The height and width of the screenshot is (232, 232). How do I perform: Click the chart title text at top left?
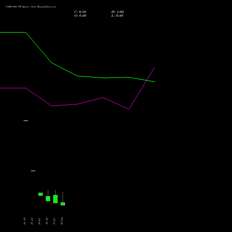tap(31, 7)
